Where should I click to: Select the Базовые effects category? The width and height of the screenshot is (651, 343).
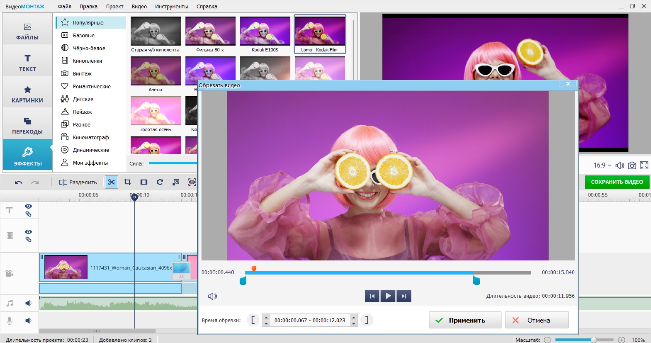coord(91,35)
